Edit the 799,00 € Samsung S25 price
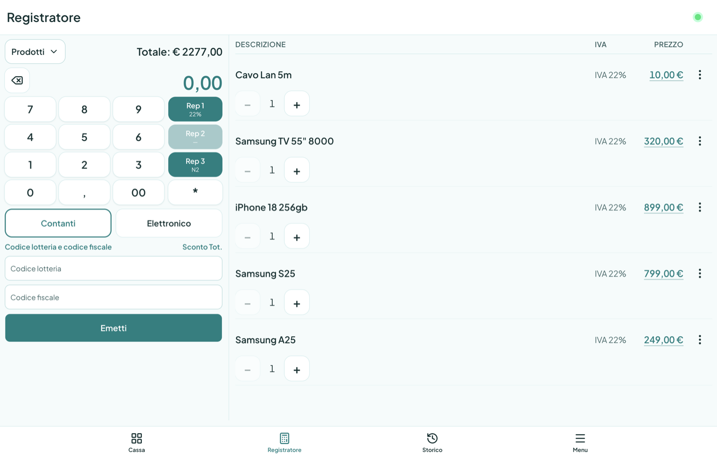Image resolution: width=717 pixels, height=457 pixels. pos(664,274)
